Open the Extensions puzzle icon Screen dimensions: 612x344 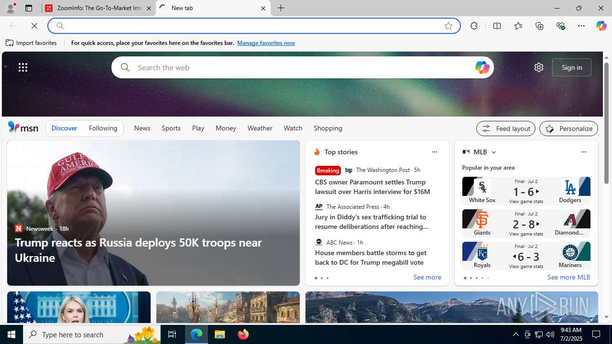(x=474, y=26)
